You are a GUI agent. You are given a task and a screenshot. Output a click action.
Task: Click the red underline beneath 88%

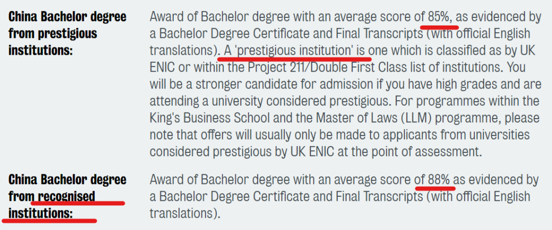(x=435, y=188)
